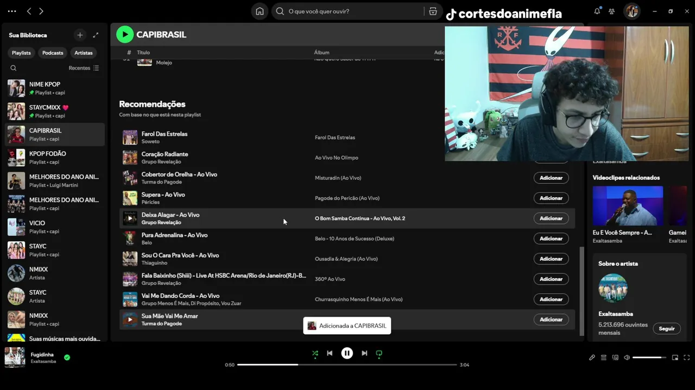Go back with the left arrow

coord(29,11)
